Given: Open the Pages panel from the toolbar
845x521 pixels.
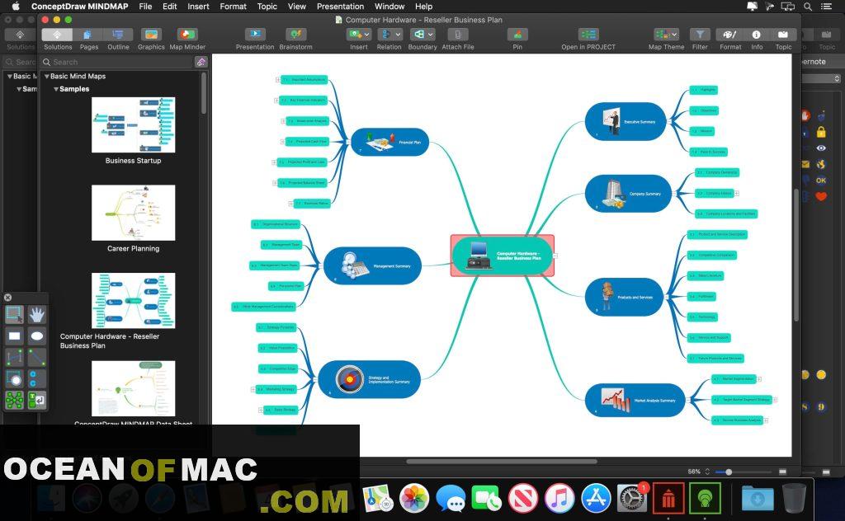Looking at the screenshot, I should pyautogui.click(x=88, y=35).
